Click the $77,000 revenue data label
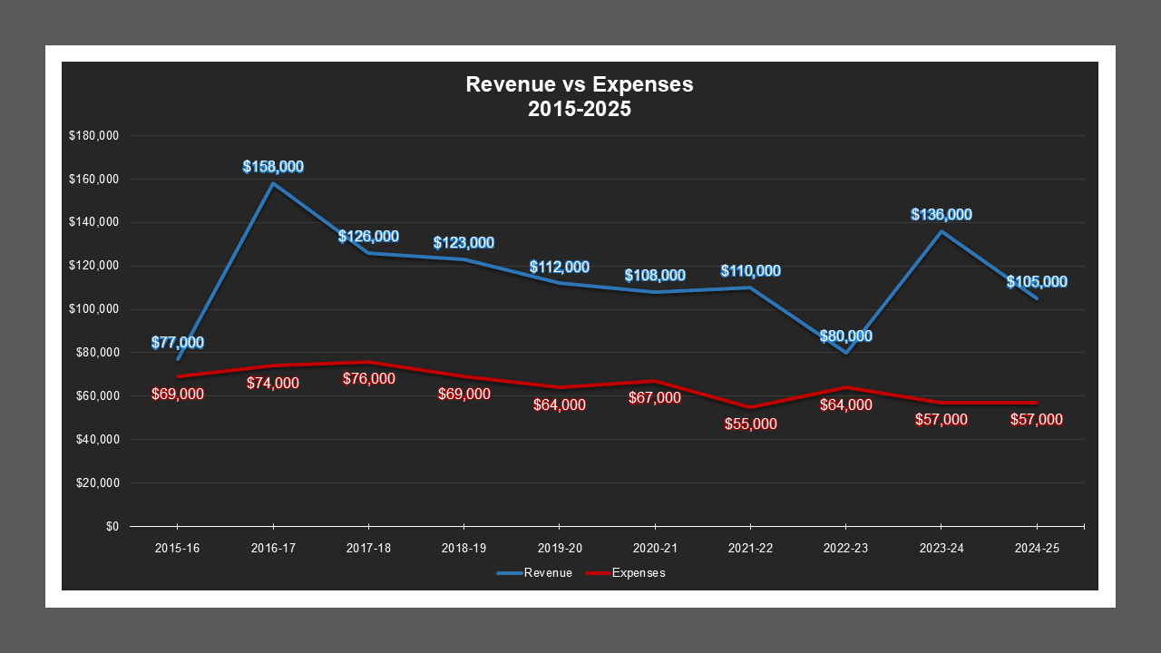The image size is (1161, 653). (x=178, y=342)
